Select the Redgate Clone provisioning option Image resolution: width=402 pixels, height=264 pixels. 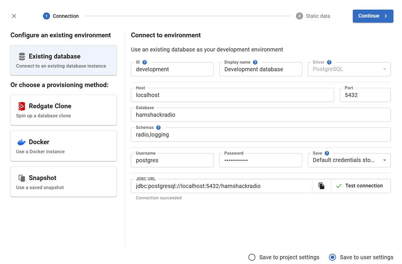pos(63,110)
